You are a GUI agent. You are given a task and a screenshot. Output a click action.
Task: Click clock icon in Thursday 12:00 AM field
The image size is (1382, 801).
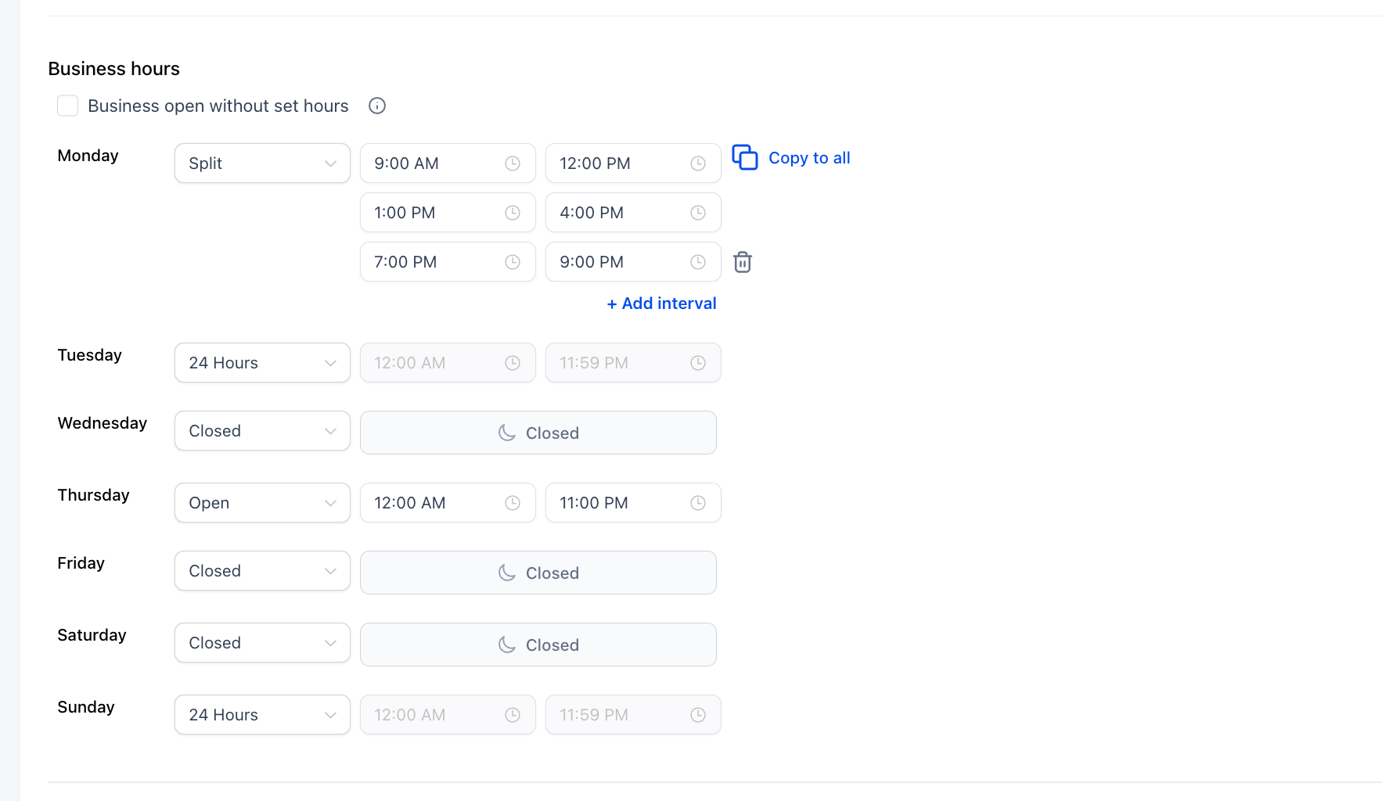point(513,503)
